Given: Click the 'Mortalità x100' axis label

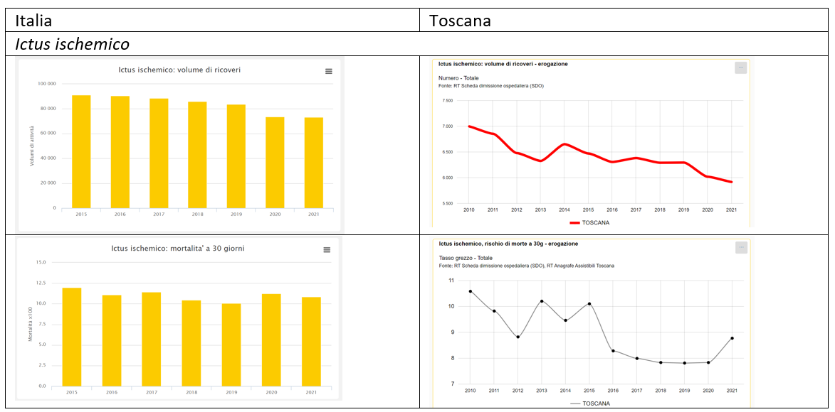Looking at the screenshot, I should click(x=31, y=325).
